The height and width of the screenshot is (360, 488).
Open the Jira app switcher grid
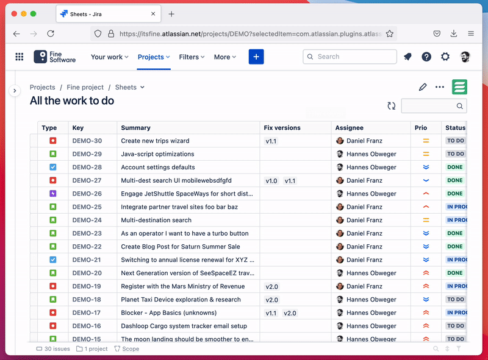20,57
